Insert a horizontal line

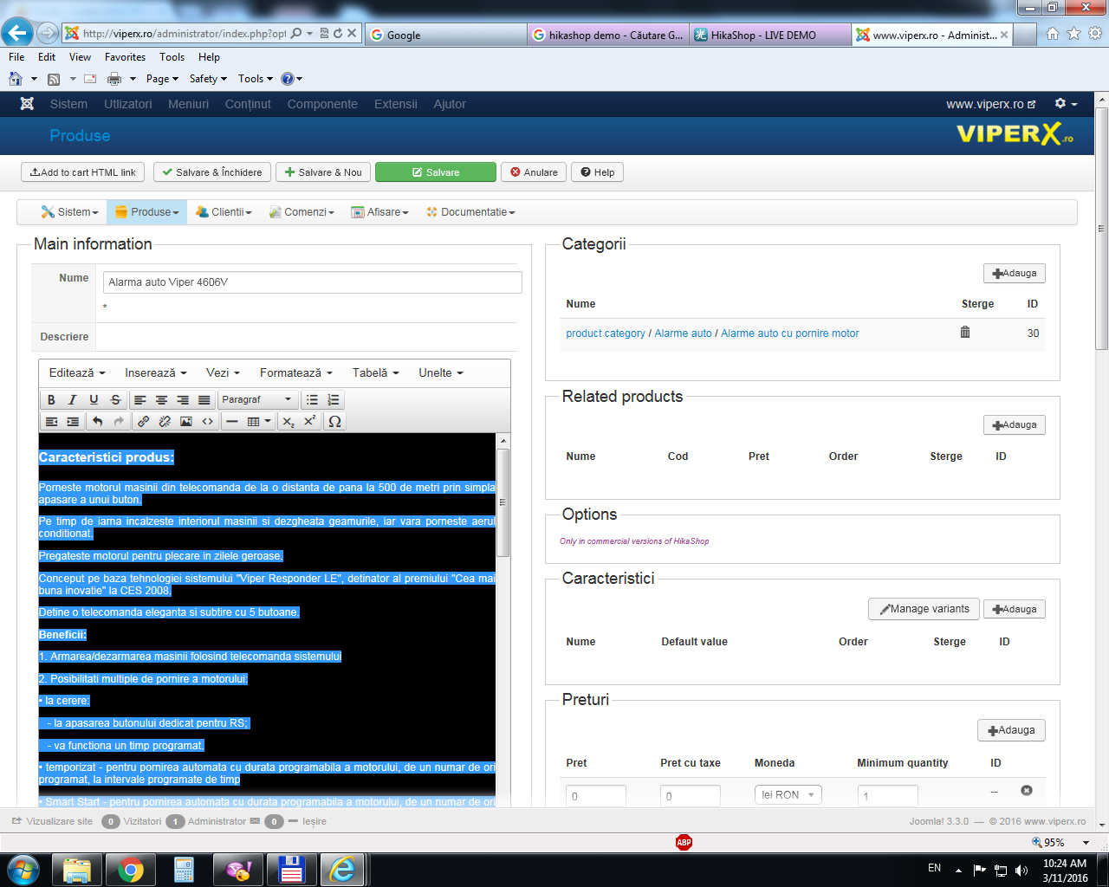[x=232, y=421]
